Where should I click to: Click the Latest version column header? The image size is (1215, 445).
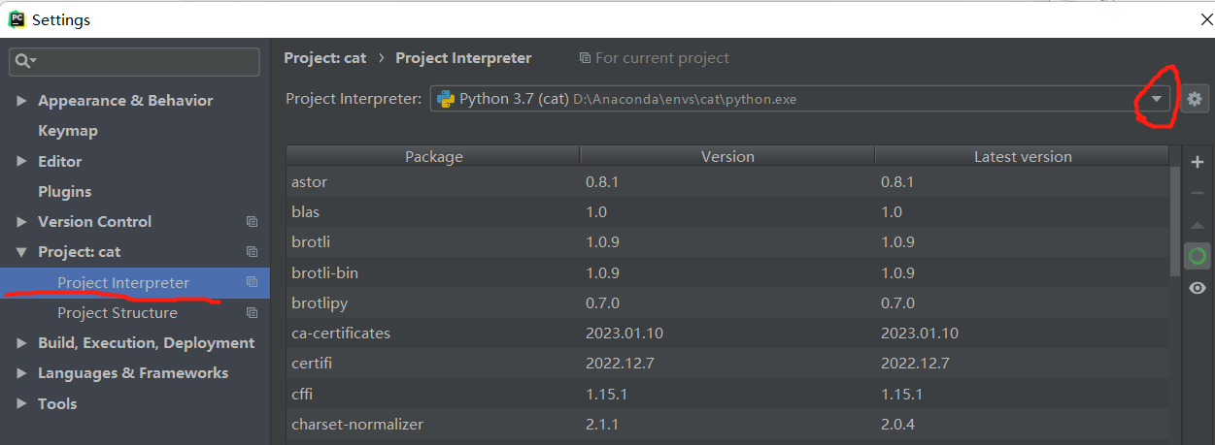(1023, 156)
